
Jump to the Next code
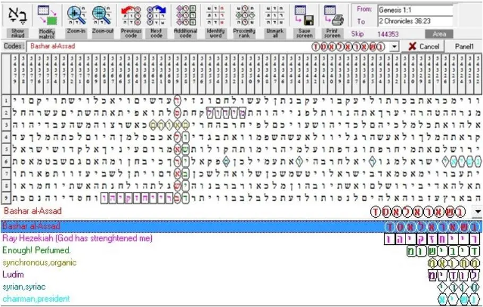coord(156,20)
